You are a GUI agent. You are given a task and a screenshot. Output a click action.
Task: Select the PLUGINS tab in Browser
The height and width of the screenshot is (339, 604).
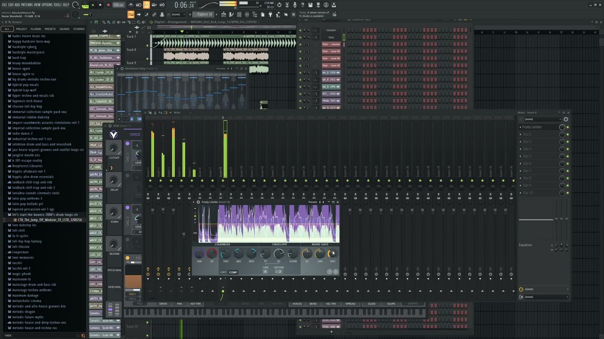coord(36,29)
